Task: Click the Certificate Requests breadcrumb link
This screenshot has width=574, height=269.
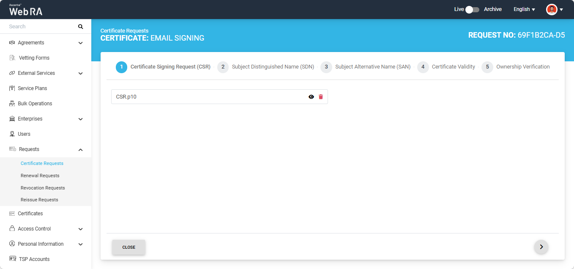Action: [x=124, y=31]
